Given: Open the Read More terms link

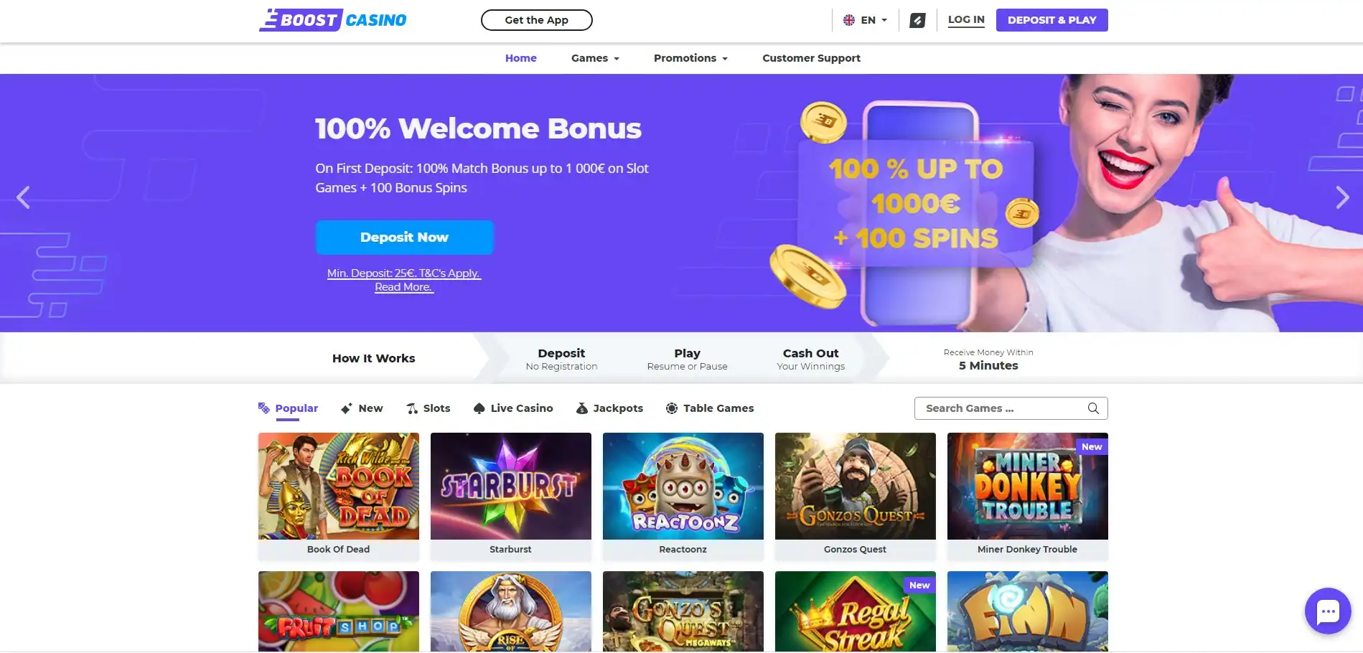Looking at the screenshot, I should [x=403, y=287].
